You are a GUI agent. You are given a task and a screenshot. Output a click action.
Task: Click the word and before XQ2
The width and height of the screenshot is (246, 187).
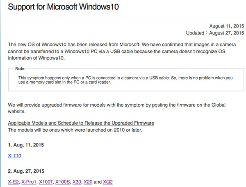click(x=98, y=182)
